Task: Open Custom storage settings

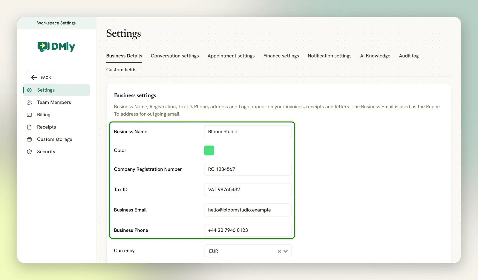Action: pos(56,139)
